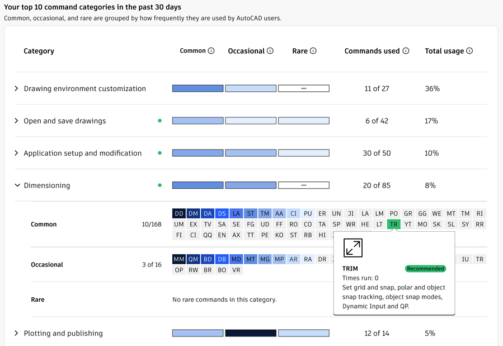Click the TRIM command icon in the tooltip
This screenshot has height=346, width=503.
click(x=353, y=248)
